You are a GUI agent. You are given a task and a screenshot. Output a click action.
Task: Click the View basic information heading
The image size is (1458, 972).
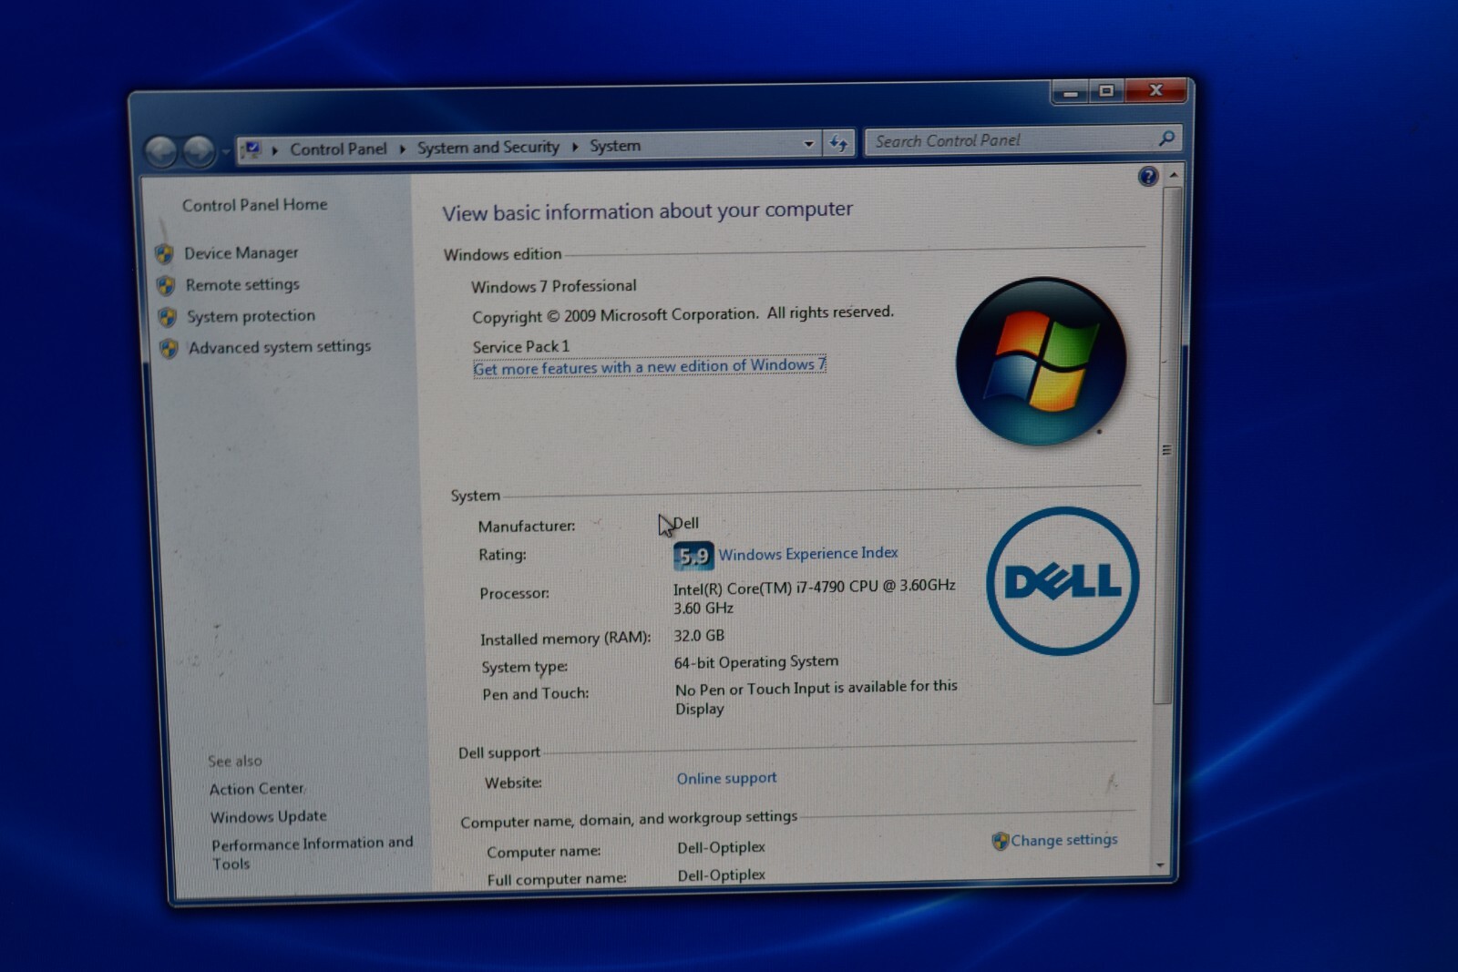pyautogui.click(x=647, y=211)
